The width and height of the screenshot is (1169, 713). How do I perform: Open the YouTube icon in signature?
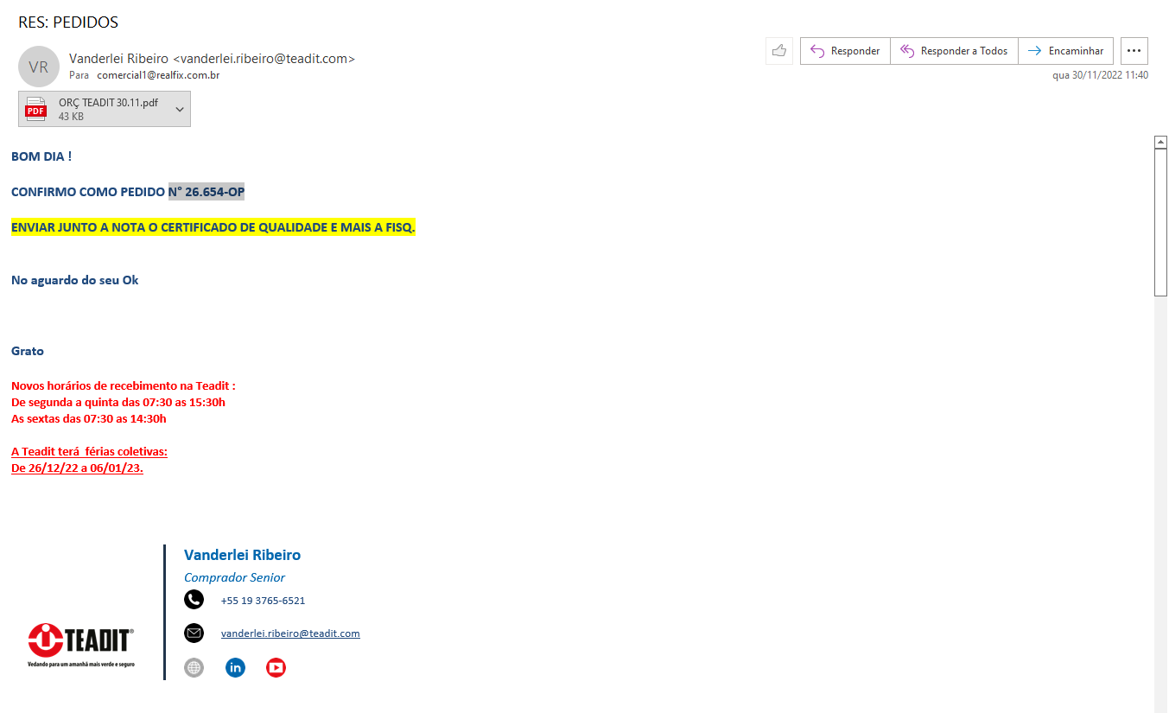click(276, 667)
